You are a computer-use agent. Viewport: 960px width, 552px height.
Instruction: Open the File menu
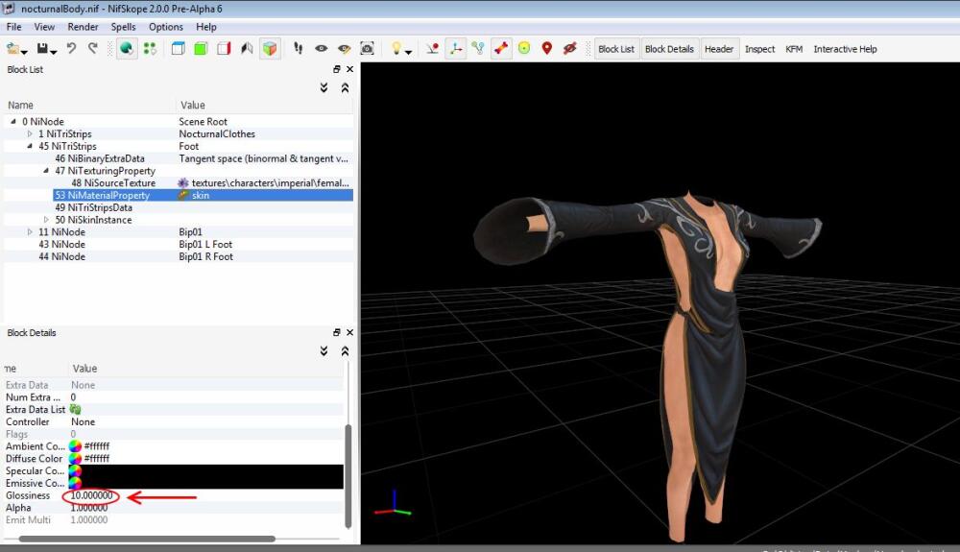pyautogui.click(x=13, y=27)
